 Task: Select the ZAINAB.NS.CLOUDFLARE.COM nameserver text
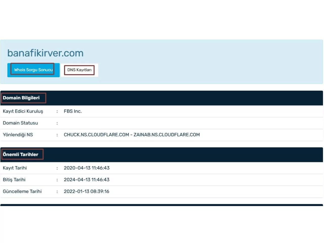point(167,135)
